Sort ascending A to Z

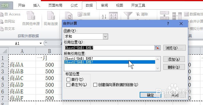click(x=104, y=17)
